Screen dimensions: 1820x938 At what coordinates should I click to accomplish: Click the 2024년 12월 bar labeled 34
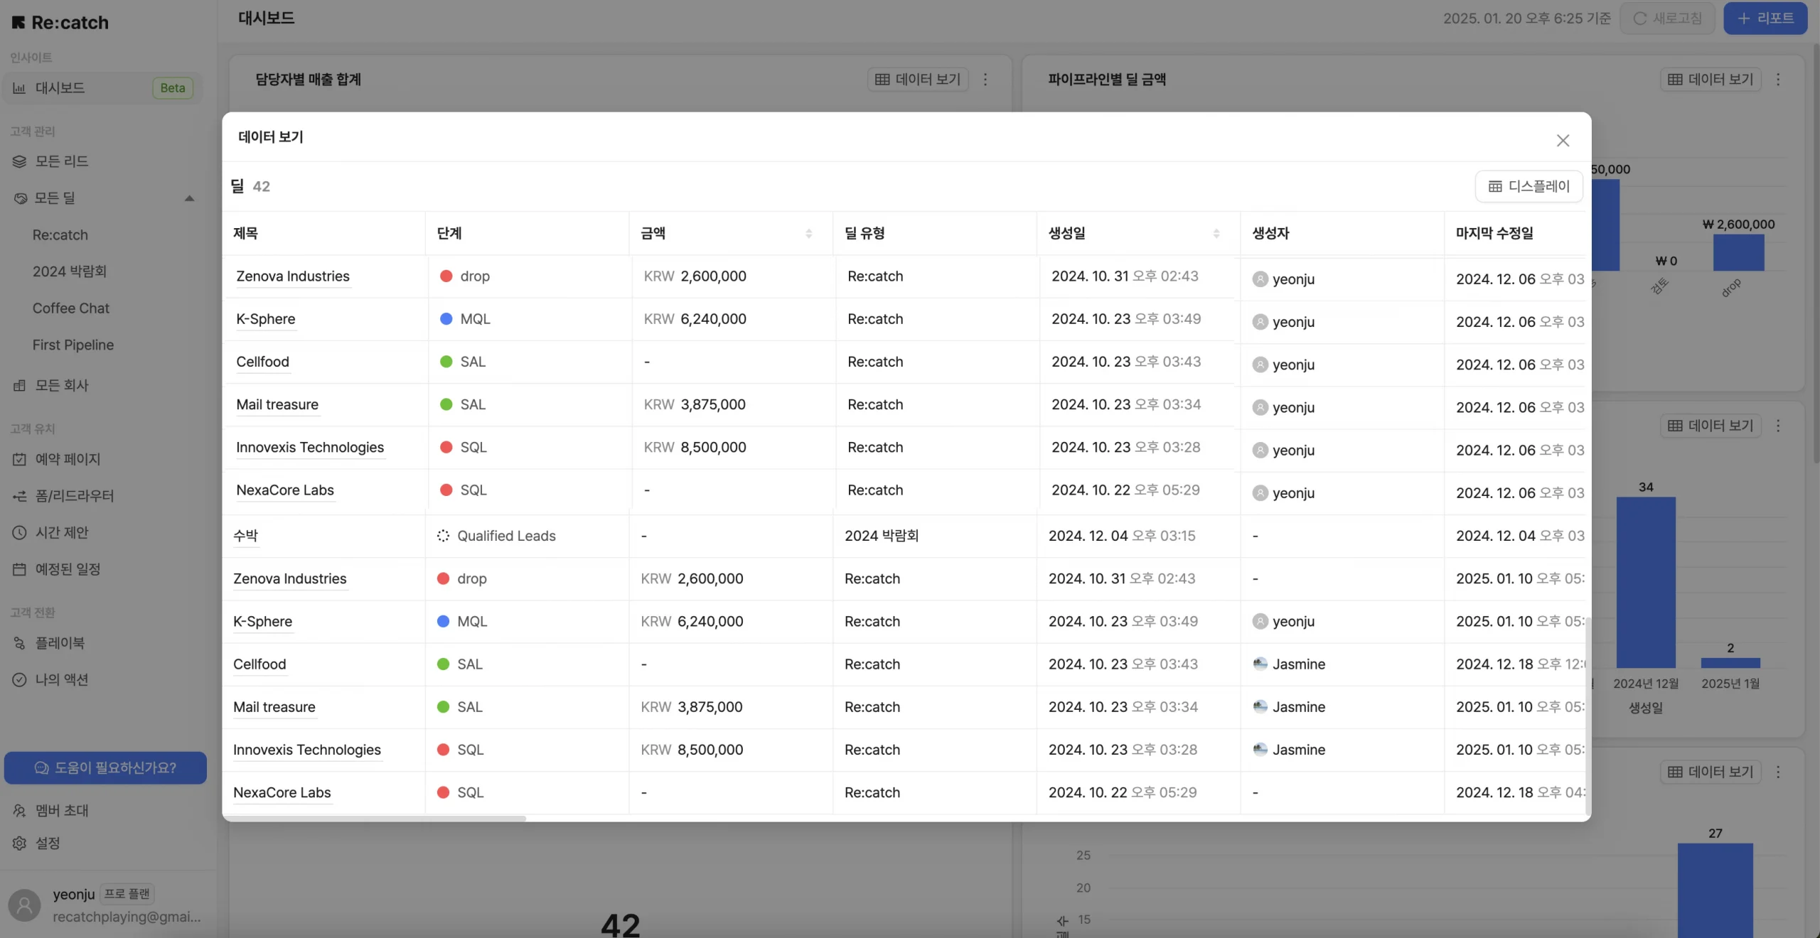[x=1646, y=582]
